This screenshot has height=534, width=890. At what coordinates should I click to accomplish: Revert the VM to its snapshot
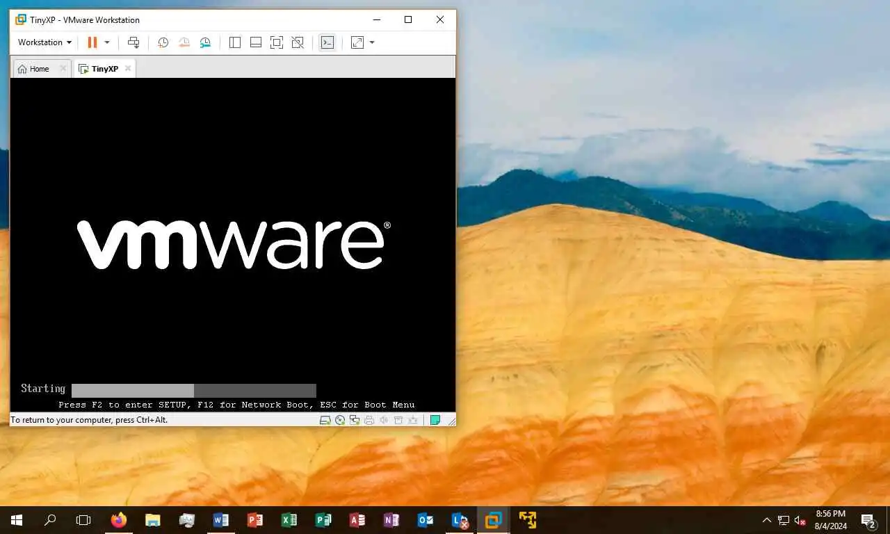point(184,42)
